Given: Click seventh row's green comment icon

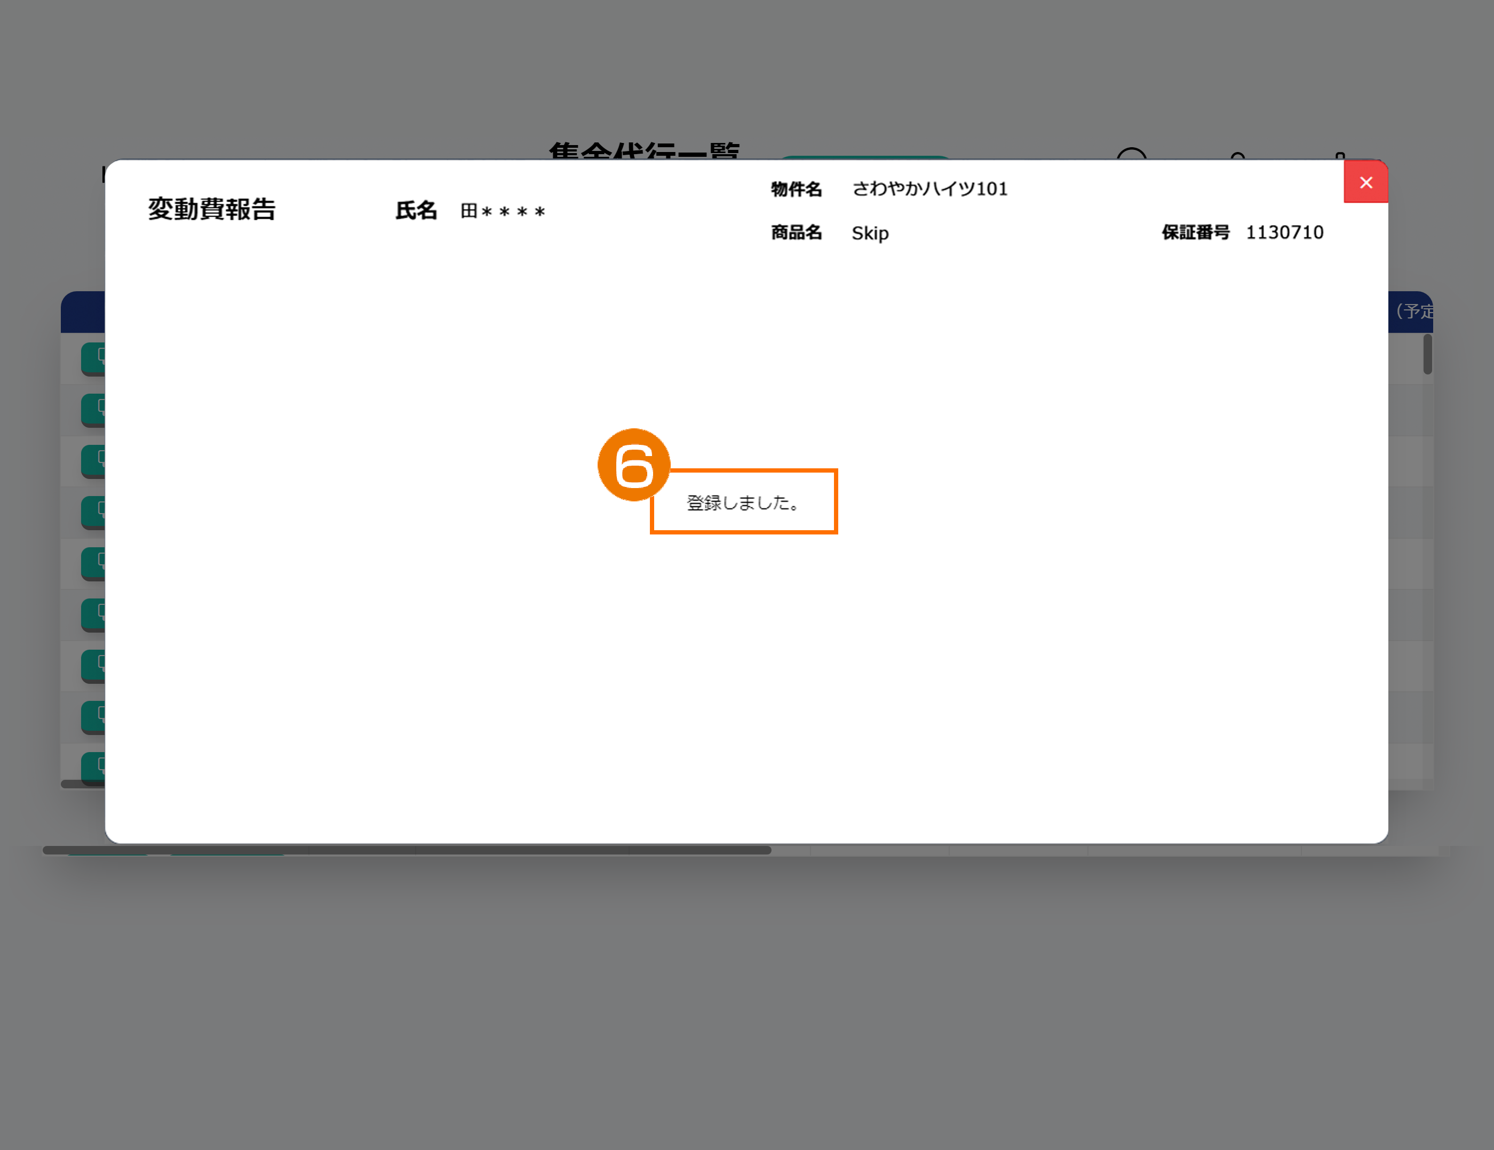Looking at the screenshot, I should pyautogui.click(x=94, y=665).
